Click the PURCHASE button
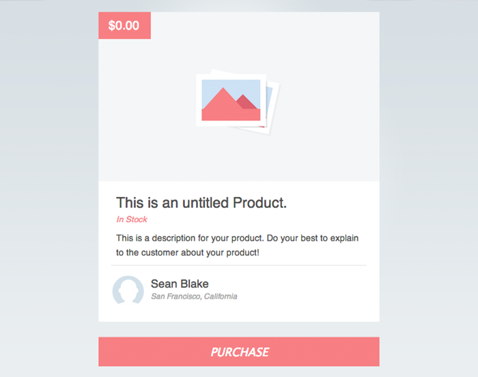Screen dimensions: 478x377 click(239, 352)
